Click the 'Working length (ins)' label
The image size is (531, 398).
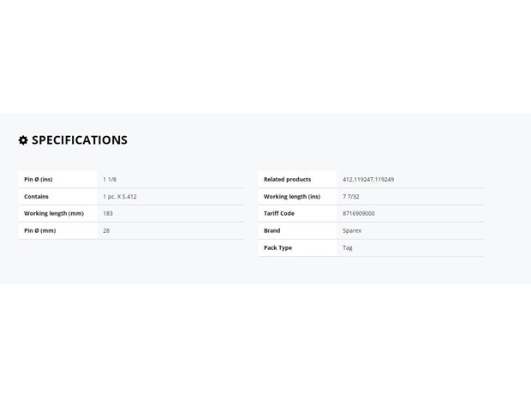click(292, 197)
